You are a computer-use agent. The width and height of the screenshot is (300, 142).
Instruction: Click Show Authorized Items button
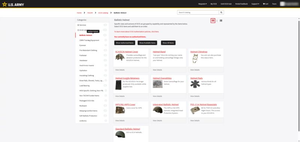pos(125,43)
